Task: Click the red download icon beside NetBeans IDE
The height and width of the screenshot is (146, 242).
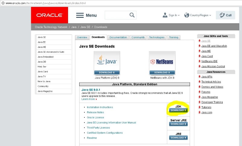Action: point(199,61)
